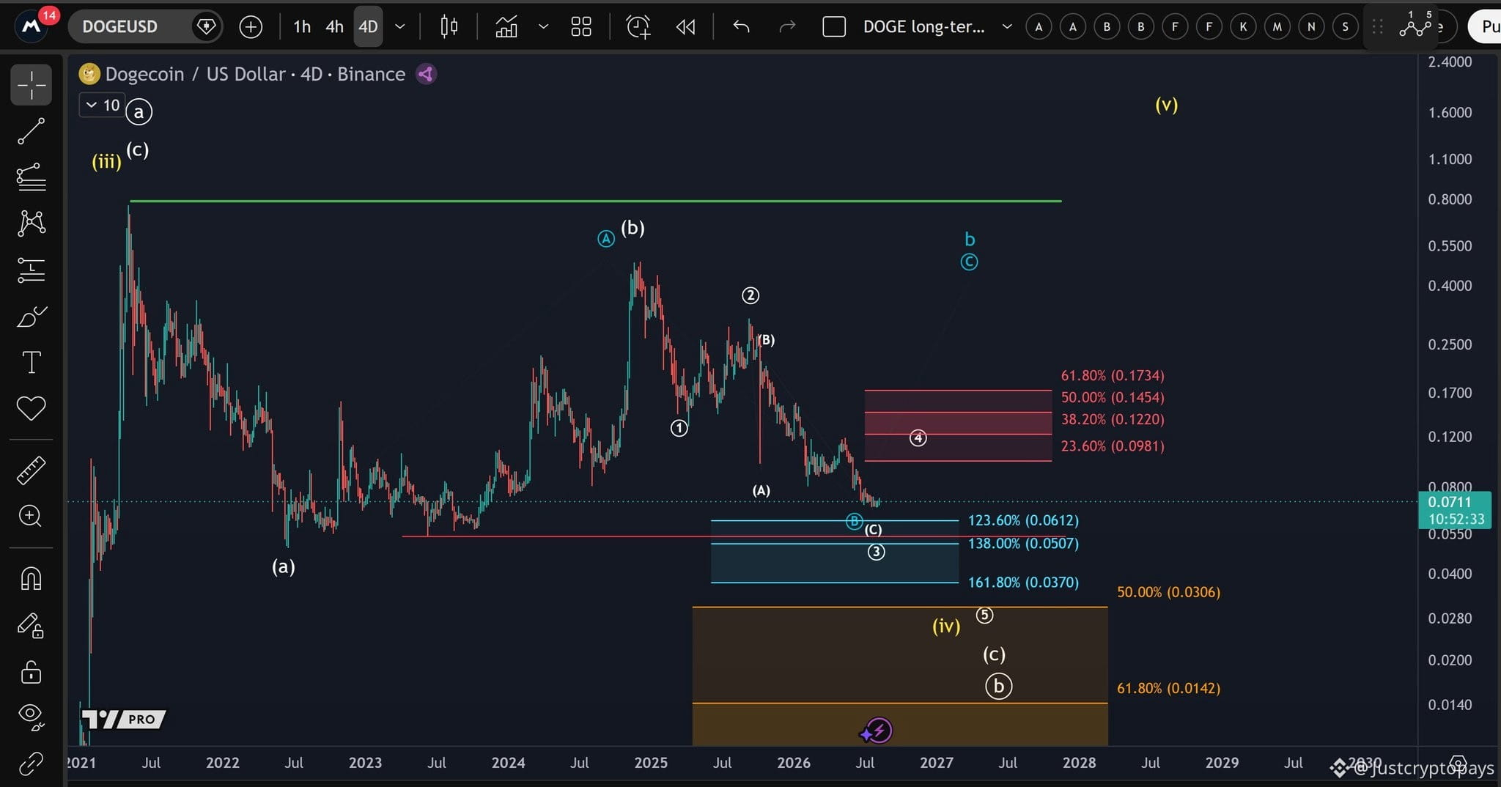Open the chart patterns tool
This screenshot has width=1501, height=787.
click(x=31, y=223)
